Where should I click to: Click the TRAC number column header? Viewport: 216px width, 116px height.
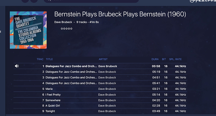tap(40, 59)
